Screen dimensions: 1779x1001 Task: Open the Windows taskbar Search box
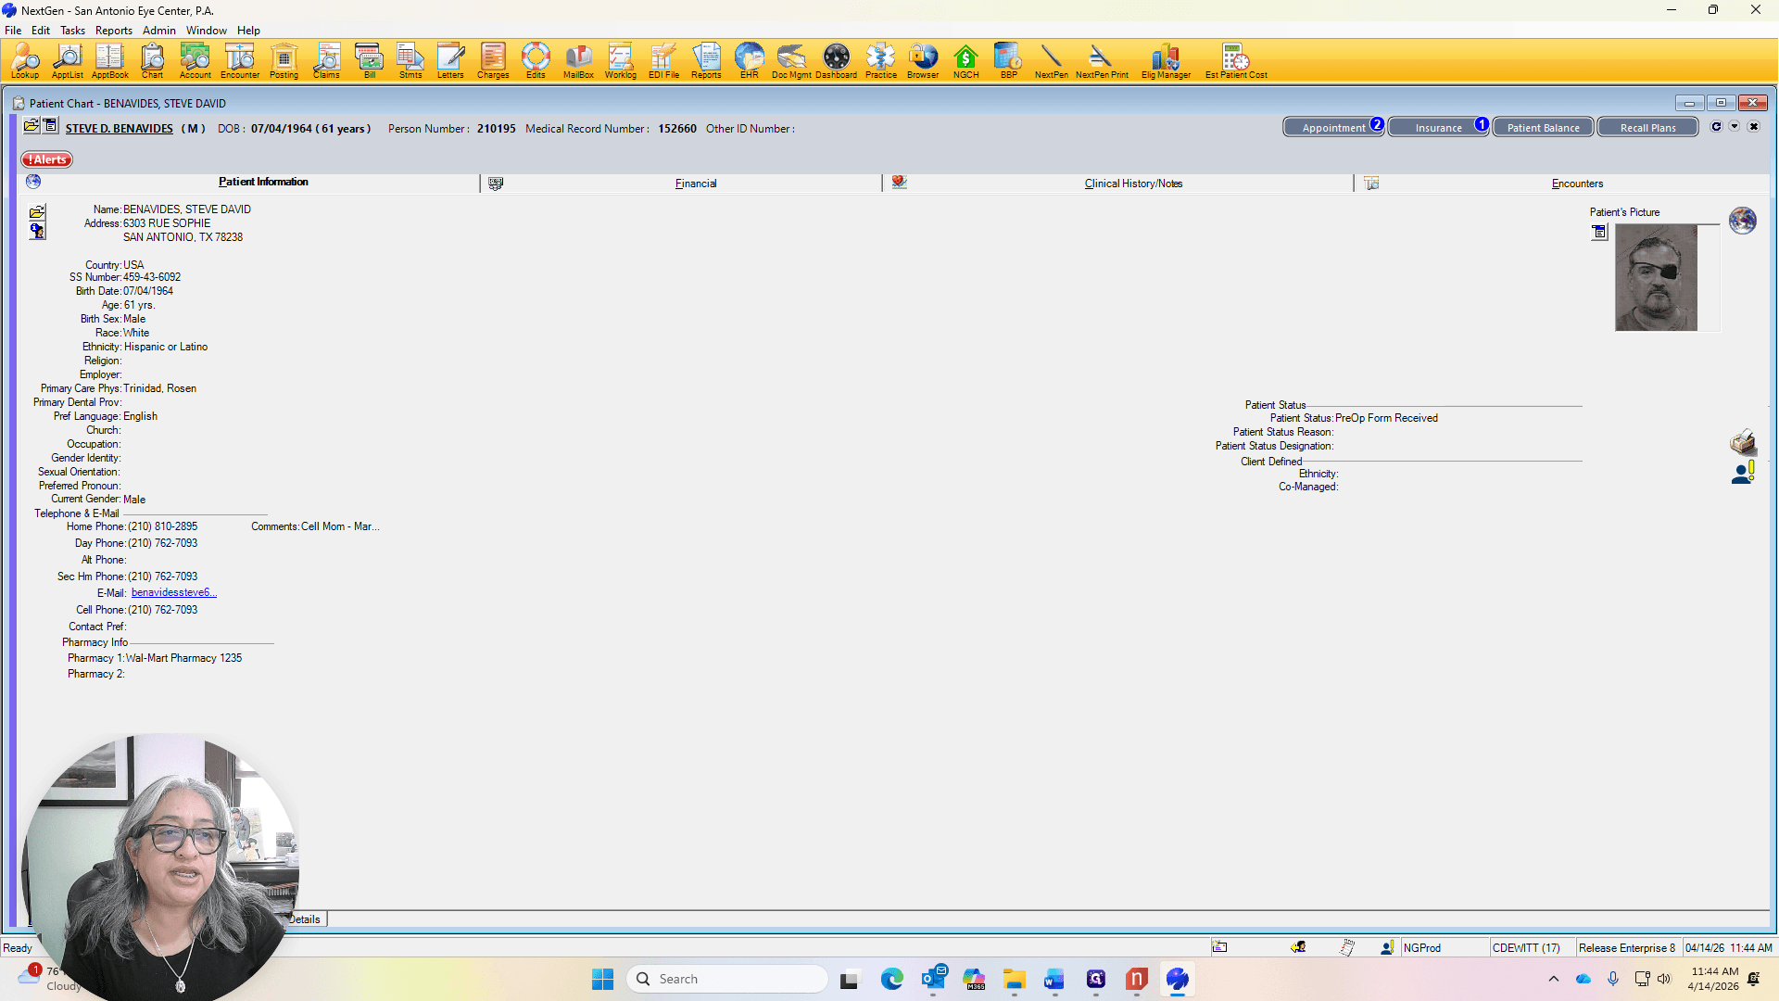(727, 979)
